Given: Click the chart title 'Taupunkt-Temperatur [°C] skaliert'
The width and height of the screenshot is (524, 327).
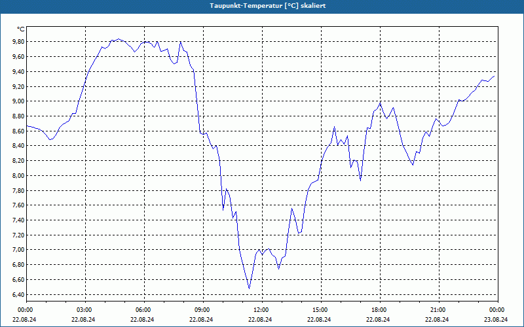Looking at the screenshot, I should coord(268,6).
